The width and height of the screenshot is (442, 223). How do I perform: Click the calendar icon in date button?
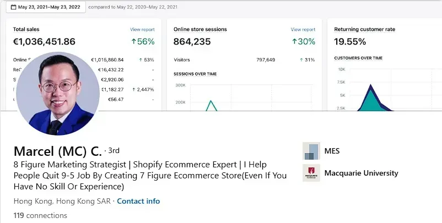tap(13, 7)
